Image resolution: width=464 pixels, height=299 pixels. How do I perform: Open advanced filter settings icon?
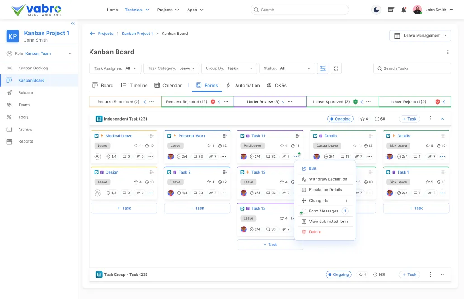click(322, 68)
